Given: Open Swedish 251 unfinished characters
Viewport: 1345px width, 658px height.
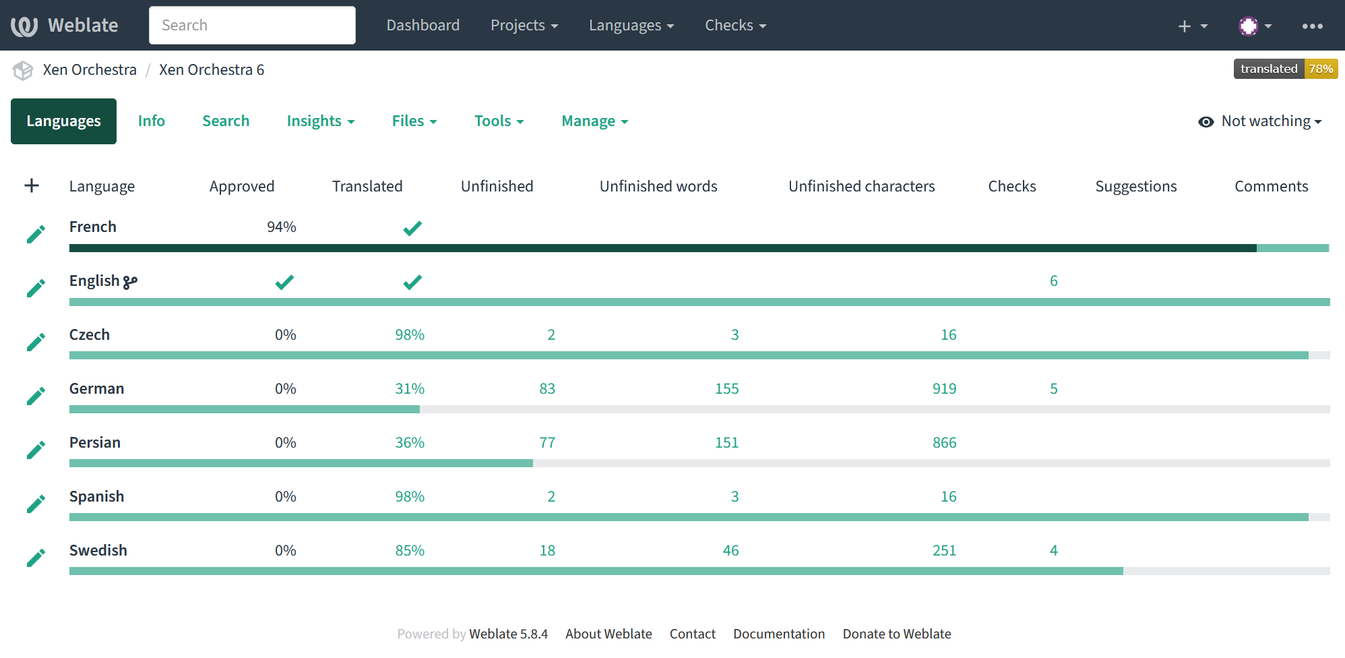Looking at the screenshot, I should coord(945,551).
